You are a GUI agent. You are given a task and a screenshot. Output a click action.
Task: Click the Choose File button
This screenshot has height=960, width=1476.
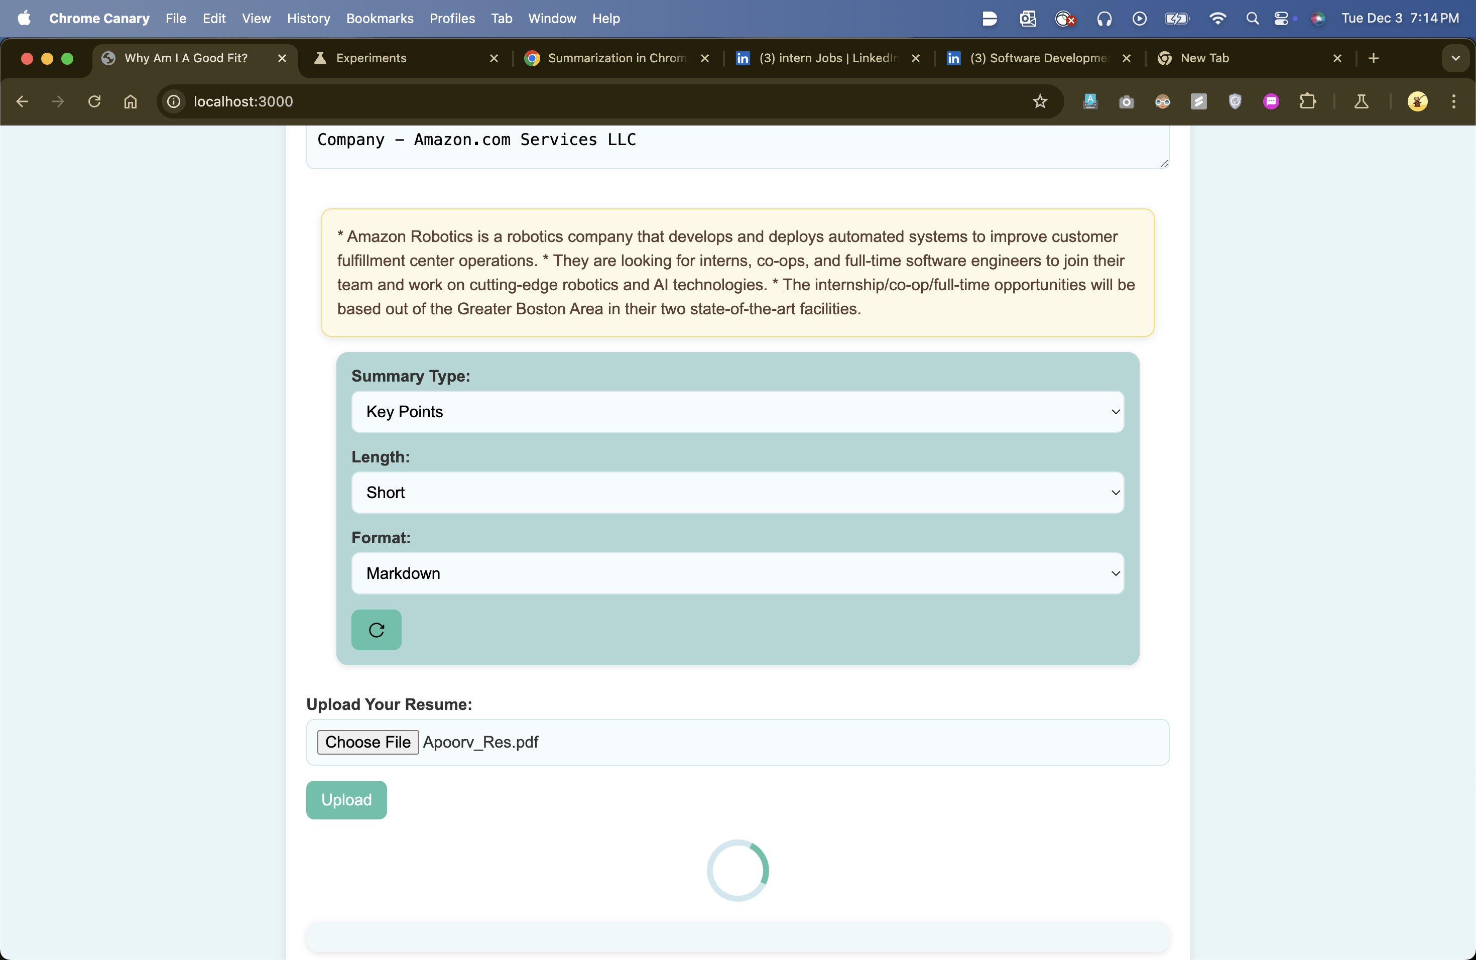point(368,742)
